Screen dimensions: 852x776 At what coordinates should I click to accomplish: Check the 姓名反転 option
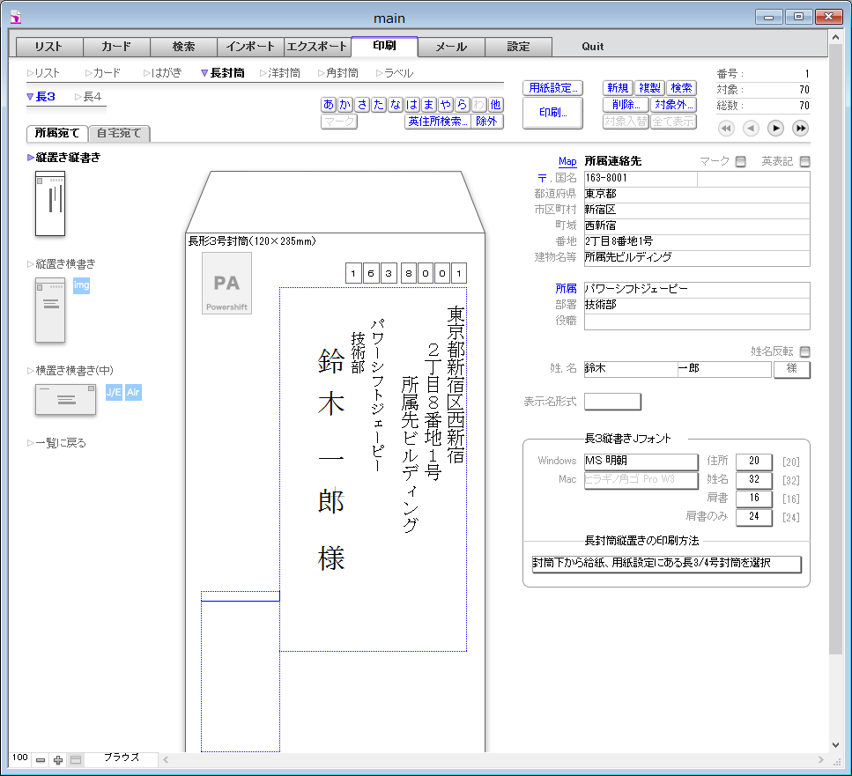(x=804, y=351)
